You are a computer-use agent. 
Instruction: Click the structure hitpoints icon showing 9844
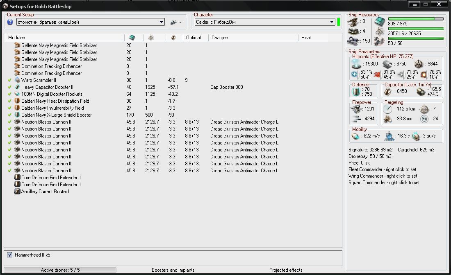[419, 64]
